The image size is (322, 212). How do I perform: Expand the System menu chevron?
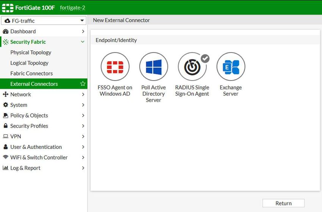[83, 105]
